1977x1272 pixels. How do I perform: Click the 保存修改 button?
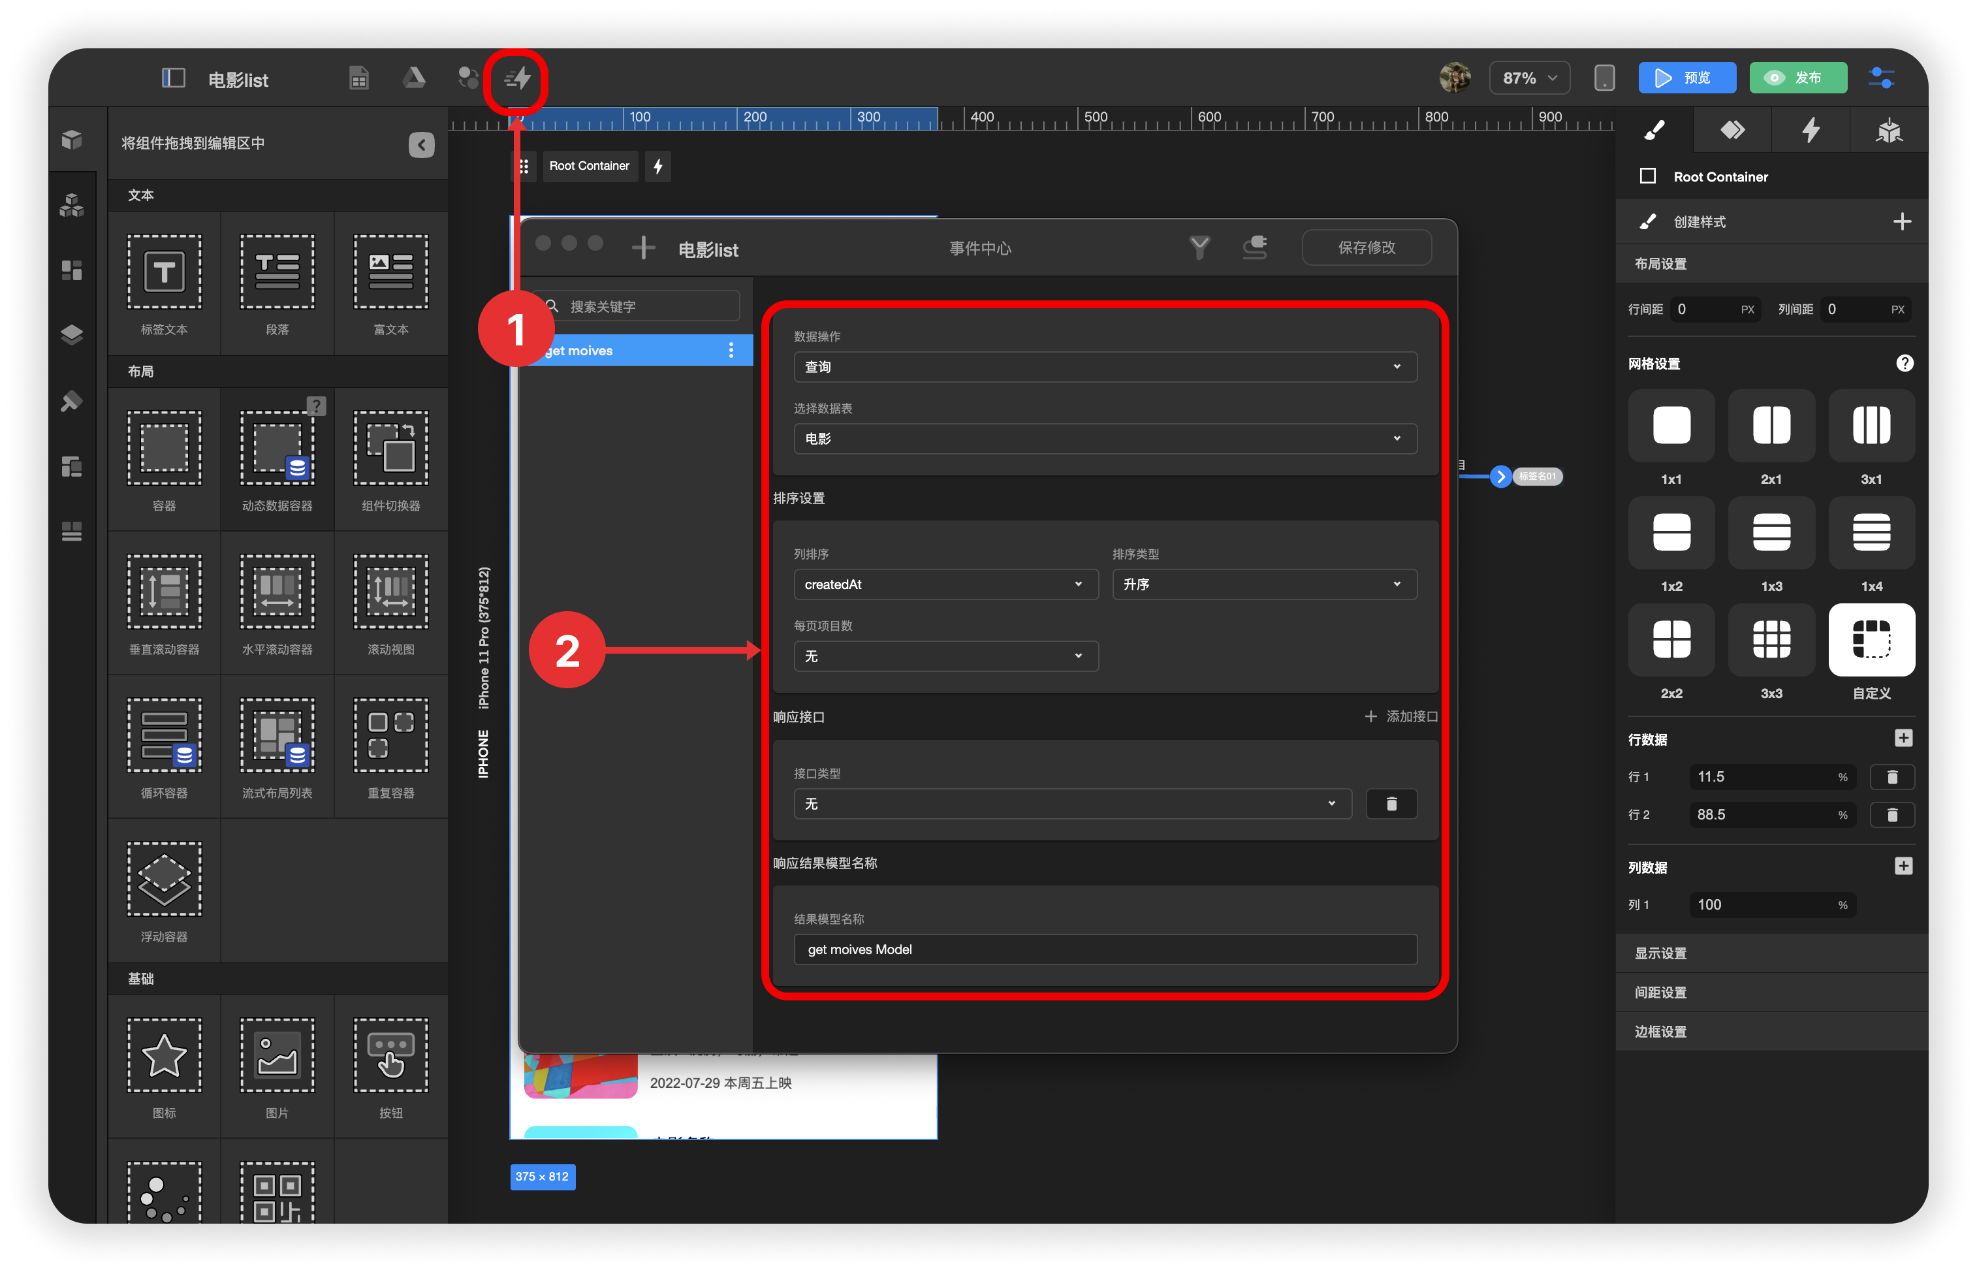click(x=1366, y=247)
